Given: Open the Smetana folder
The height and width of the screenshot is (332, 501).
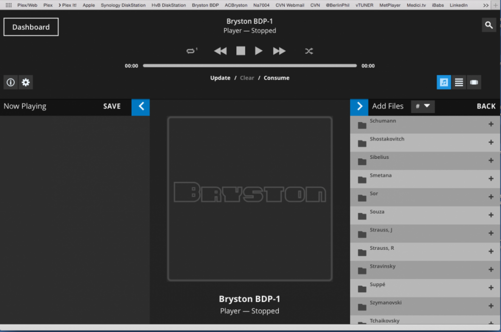Looking at the screenshot, I should click(x=425, y=179).
